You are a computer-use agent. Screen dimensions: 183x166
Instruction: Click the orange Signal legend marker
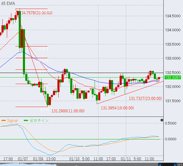tap(4, 120)
